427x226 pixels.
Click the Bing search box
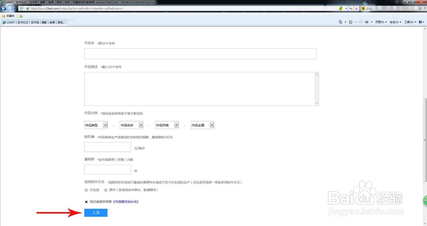tap(391, 9)
